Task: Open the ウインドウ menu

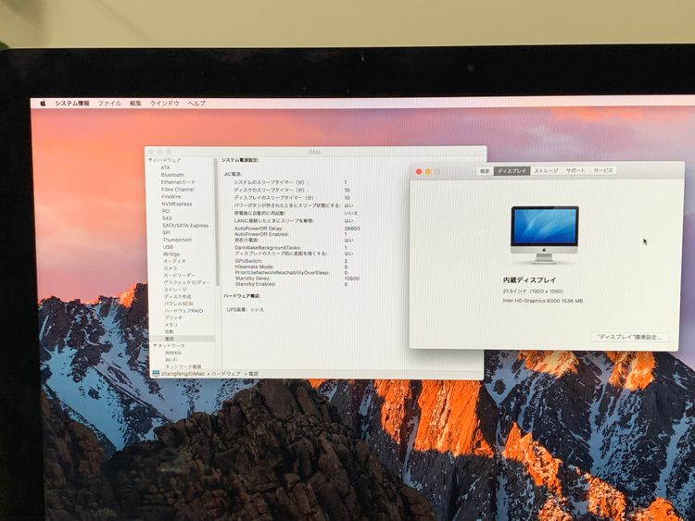Action: [164, 103]
